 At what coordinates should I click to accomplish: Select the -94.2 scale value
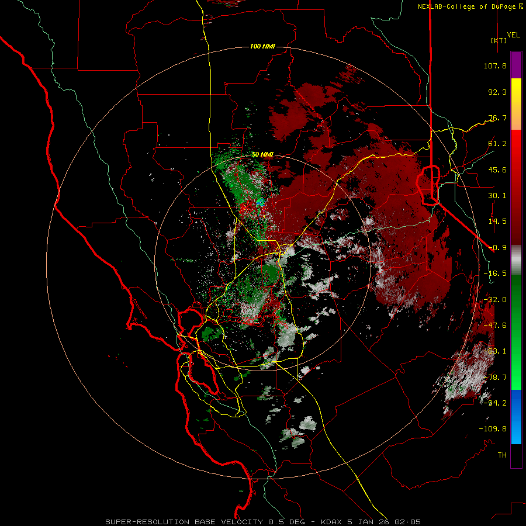[495, 403]
